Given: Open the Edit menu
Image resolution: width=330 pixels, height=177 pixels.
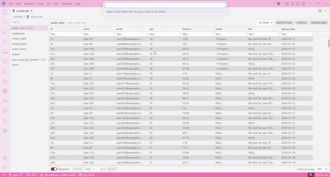Looking at the screenshot, I should pyautogui.click(x=19, y=4).
